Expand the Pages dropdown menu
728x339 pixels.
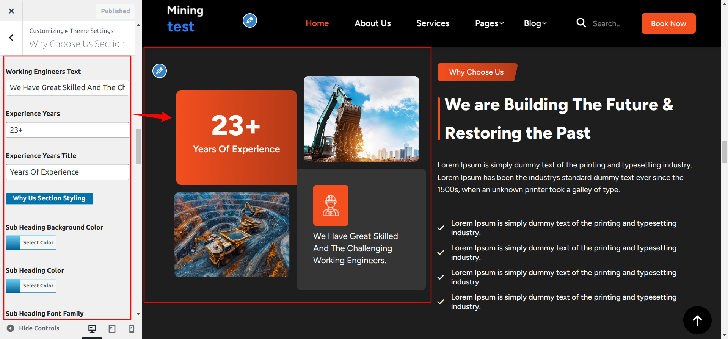coord(489,23)
